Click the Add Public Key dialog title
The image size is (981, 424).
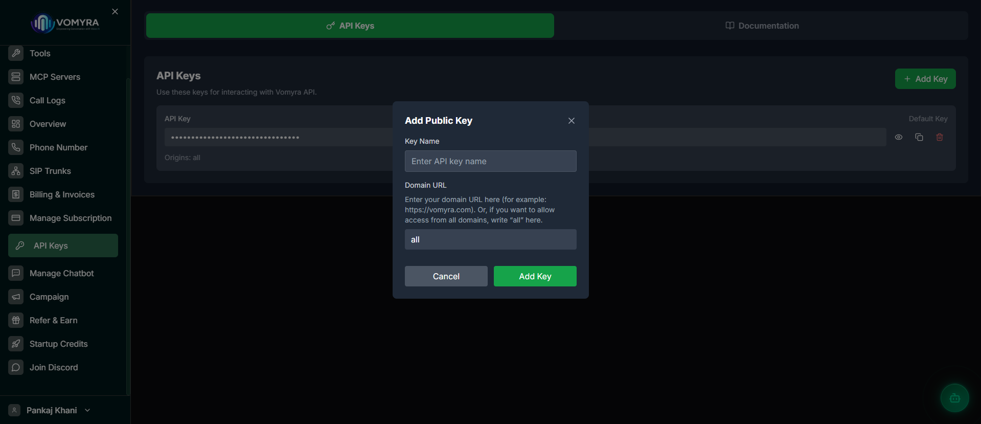coord(439,121)
